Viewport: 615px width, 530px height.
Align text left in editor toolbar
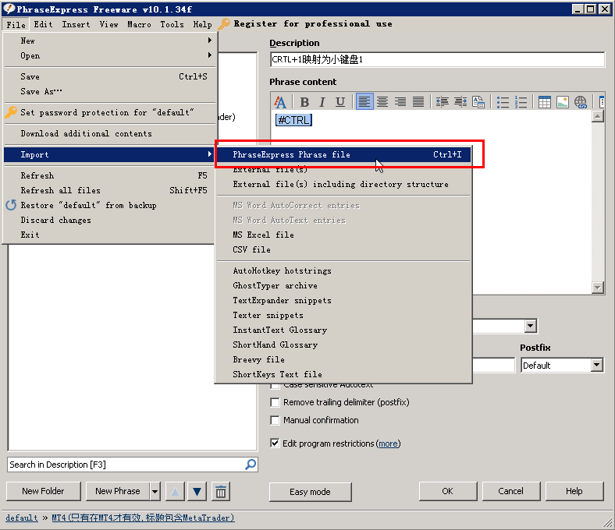(x=364, y=102)
